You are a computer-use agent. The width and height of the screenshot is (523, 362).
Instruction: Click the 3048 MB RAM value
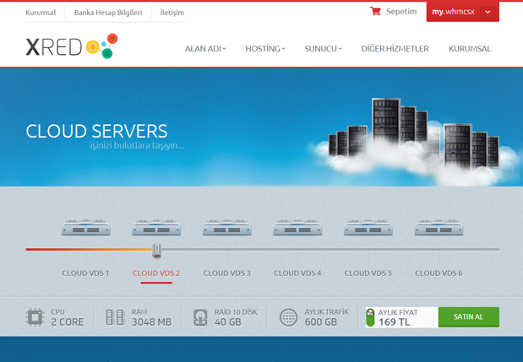coord(151,322)
